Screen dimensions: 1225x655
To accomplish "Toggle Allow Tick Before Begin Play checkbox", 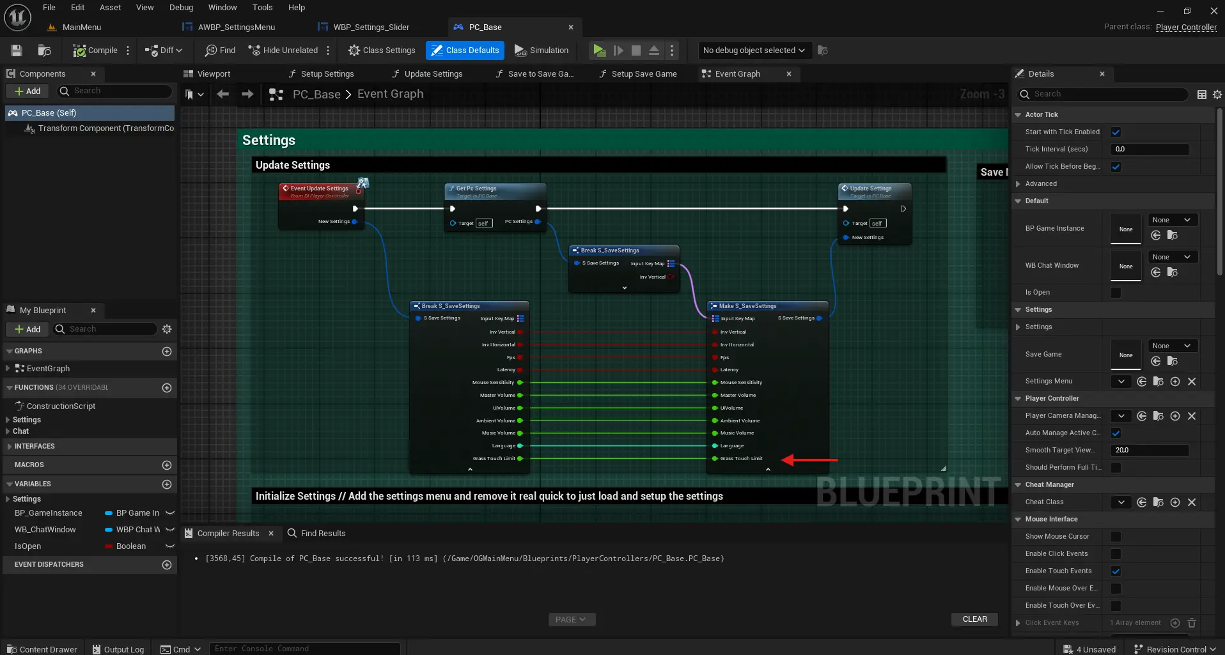I will point(1116,167).
